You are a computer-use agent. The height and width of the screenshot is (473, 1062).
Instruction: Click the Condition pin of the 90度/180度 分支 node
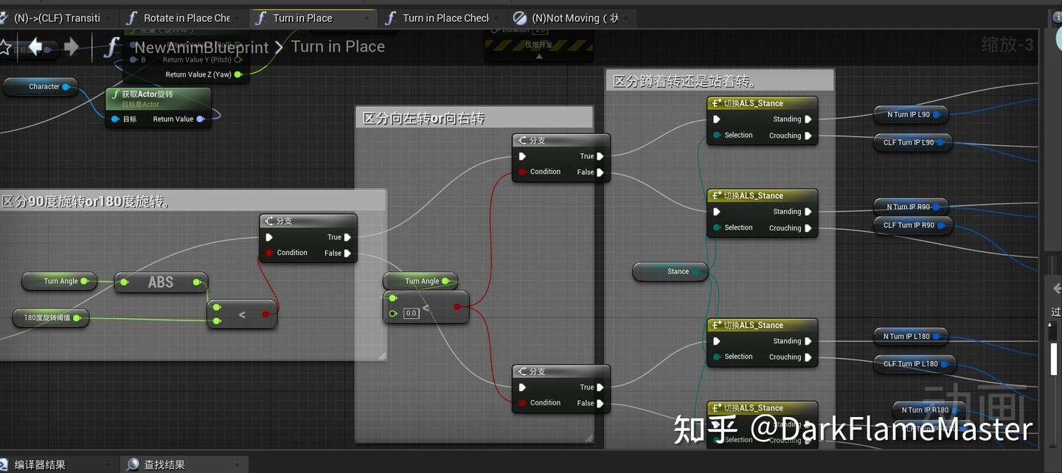(270, 253)
